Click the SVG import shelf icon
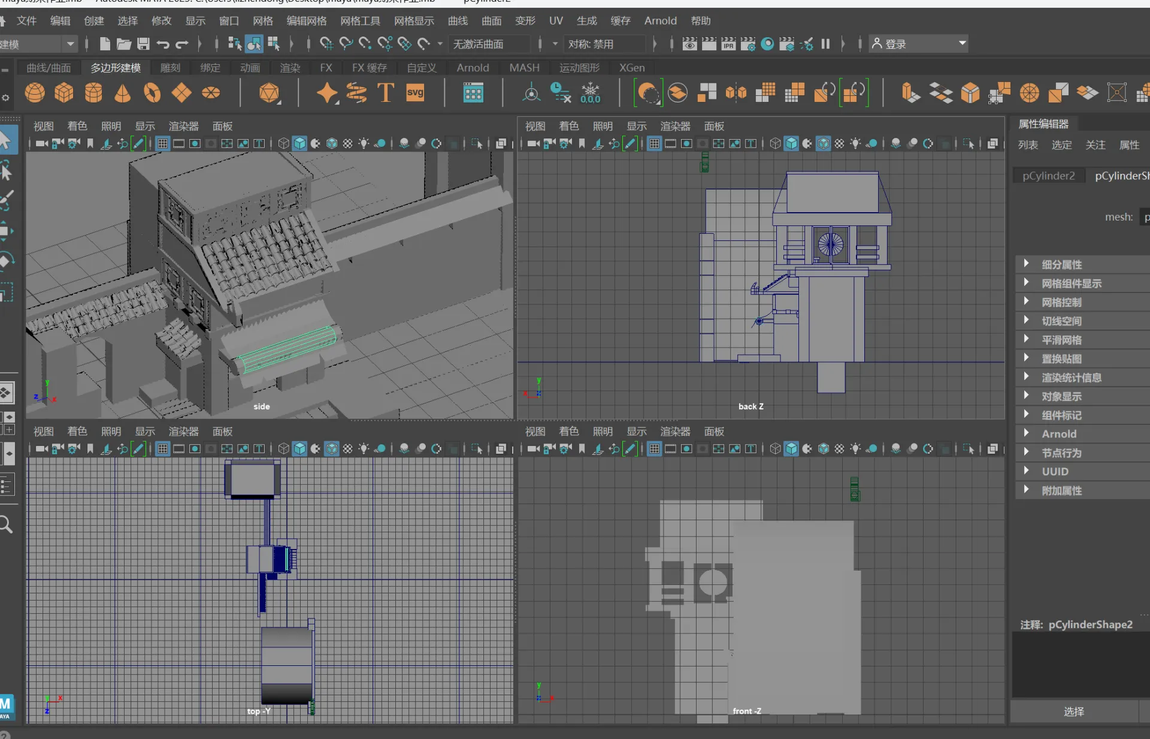The width and height of the screenshot is (1150, 739). [415, 93]
